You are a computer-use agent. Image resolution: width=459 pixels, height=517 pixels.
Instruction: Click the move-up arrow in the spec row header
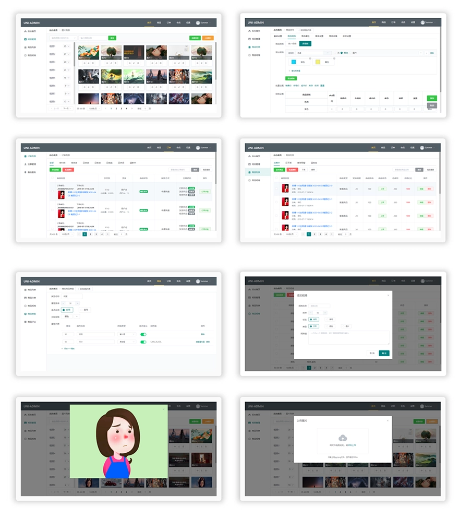(x=421, y=53)
